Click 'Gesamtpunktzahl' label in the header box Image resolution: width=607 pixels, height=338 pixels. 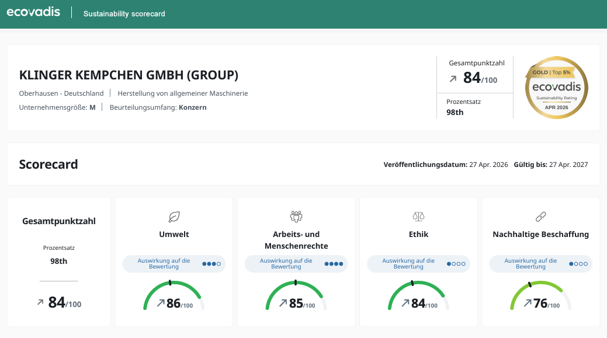coord(477,63)
